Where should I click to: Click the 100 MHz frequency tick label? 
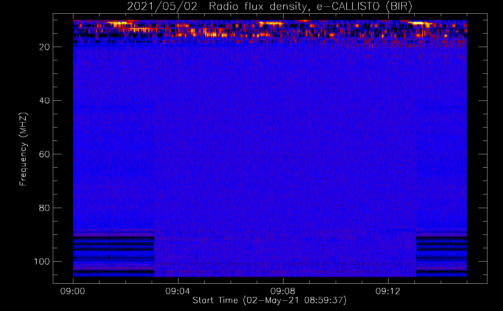42,262
